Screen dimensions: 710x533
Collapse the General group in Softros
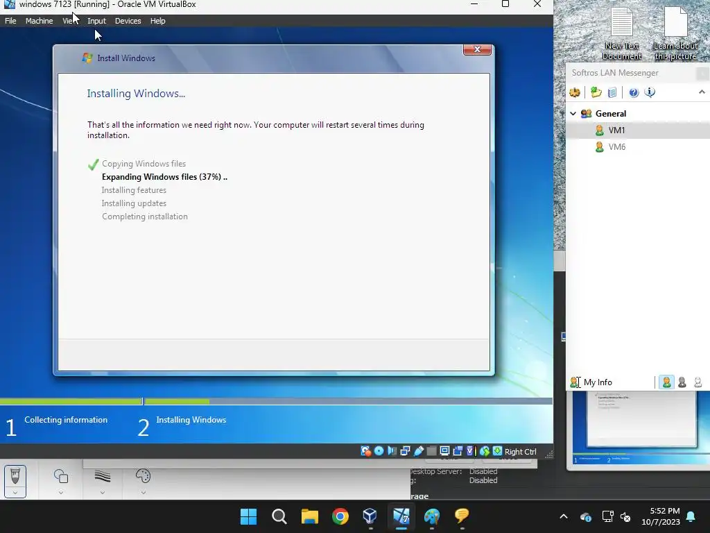(x=573, y=113)
